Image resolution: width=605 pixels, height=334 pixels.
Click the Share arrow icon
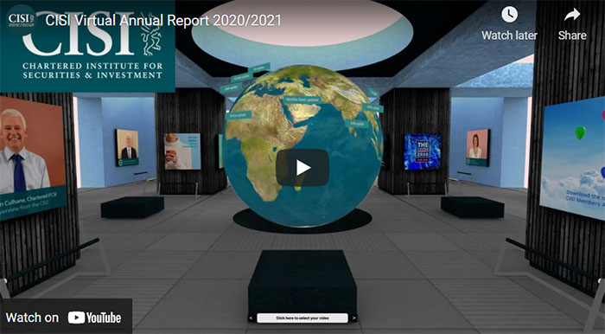(572, 15)
